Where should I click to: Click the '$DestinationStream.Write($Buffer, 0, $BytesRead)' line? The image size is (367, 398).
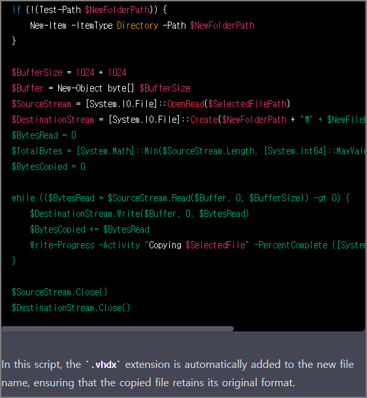tap(140, 214)
